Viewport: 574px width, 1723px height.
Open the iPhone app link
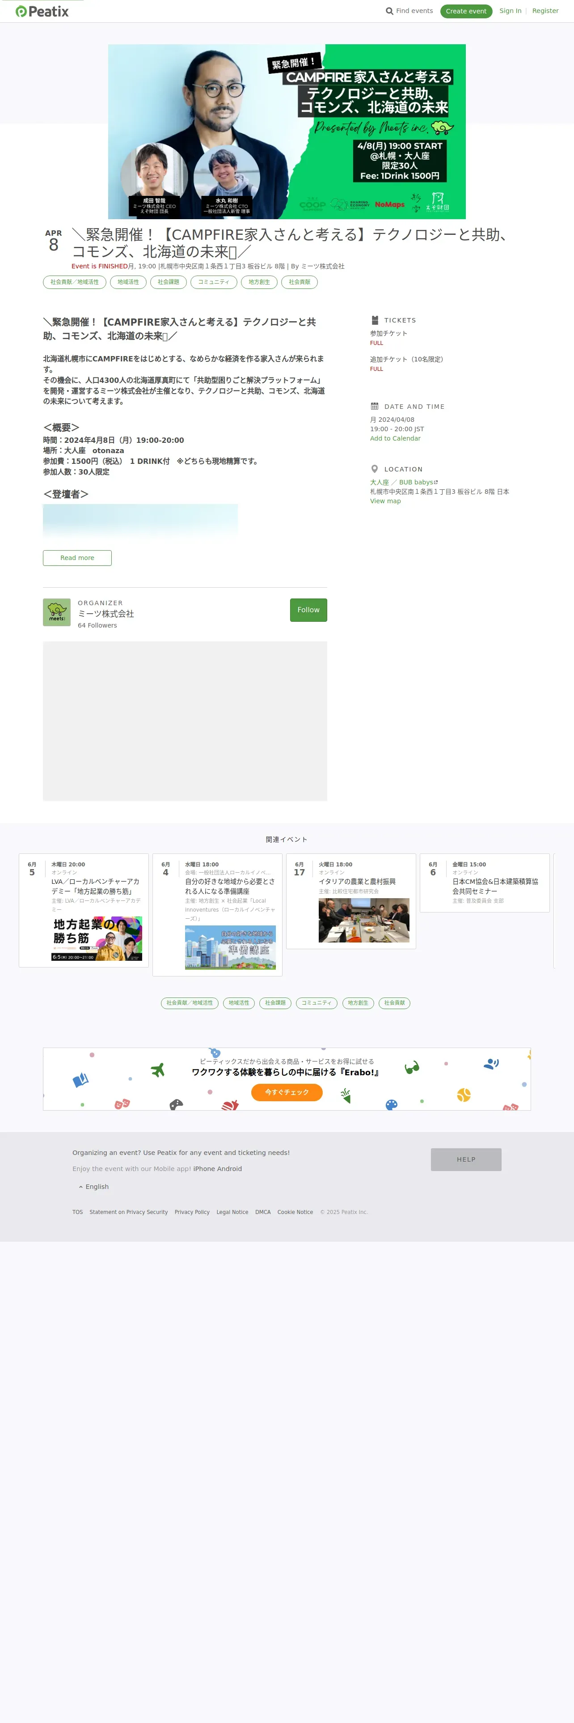pyautogui.click(x=204, y=1169)
